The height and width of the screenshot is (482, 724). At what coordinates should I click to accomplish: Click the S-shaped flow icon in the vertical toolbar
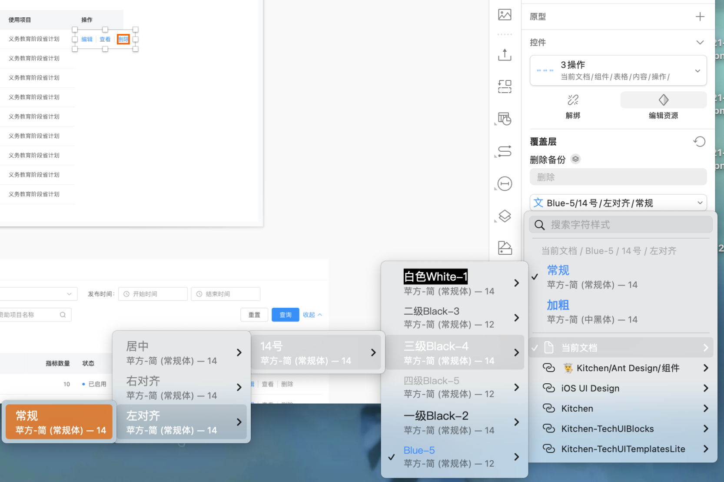505,151
